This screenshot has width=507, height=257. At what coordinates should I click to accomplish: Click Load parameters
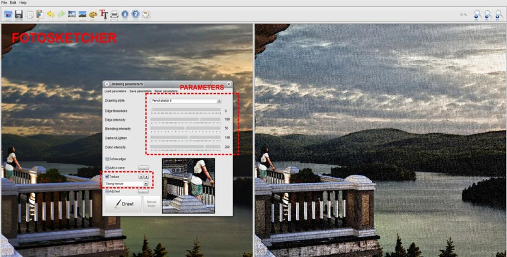115,91
